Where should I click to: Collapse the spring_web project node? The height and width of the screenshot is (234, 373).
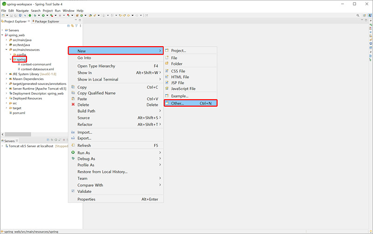[x=2, y=35]
